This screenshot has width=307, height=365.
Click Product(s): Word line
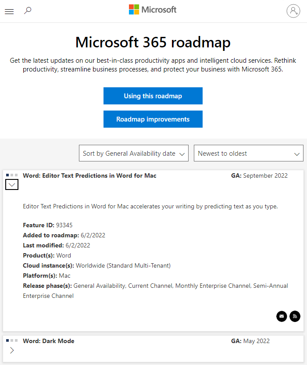pyautogui.click(x=47, y=256)
